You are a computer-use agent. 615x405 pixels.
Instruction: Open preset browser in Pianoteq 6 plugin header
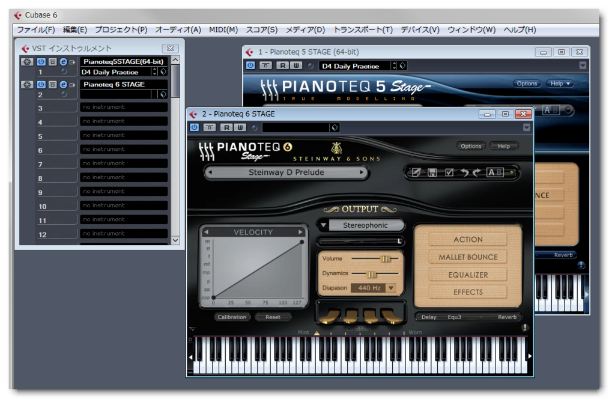coord(334,127)
